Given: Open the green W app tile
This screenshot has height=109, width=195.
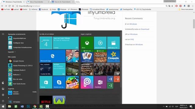Looking at the screenshot, I should 59,100.
